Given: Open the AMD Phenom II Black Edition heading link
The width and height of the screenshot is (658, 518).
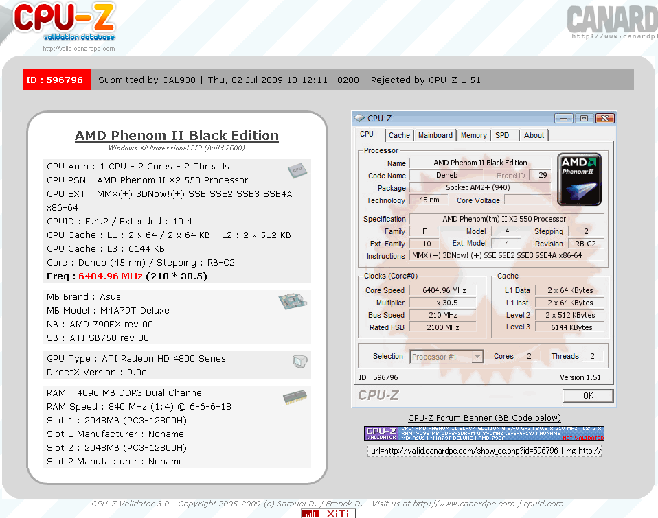Looking at the screenshot, I should click(x=177, y=136).
